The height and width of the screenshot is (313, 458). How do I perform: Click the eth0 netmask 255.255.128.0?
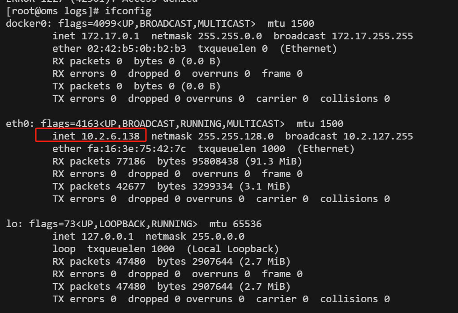point(236,136)
